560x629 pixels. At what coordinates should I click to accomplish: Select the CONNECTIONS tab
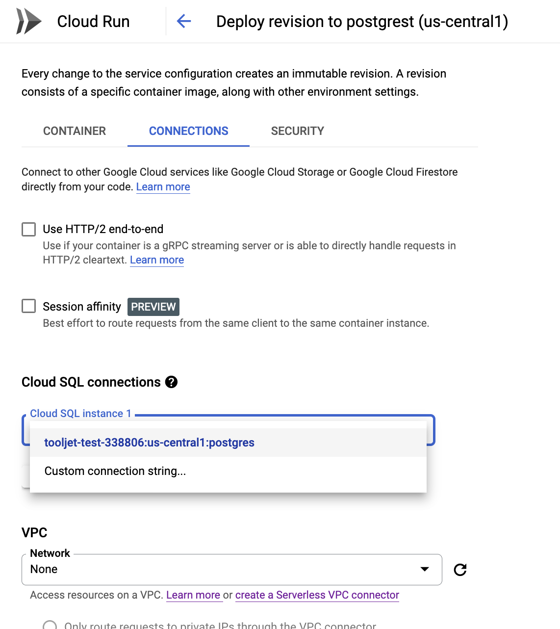[x=188, y=131]
